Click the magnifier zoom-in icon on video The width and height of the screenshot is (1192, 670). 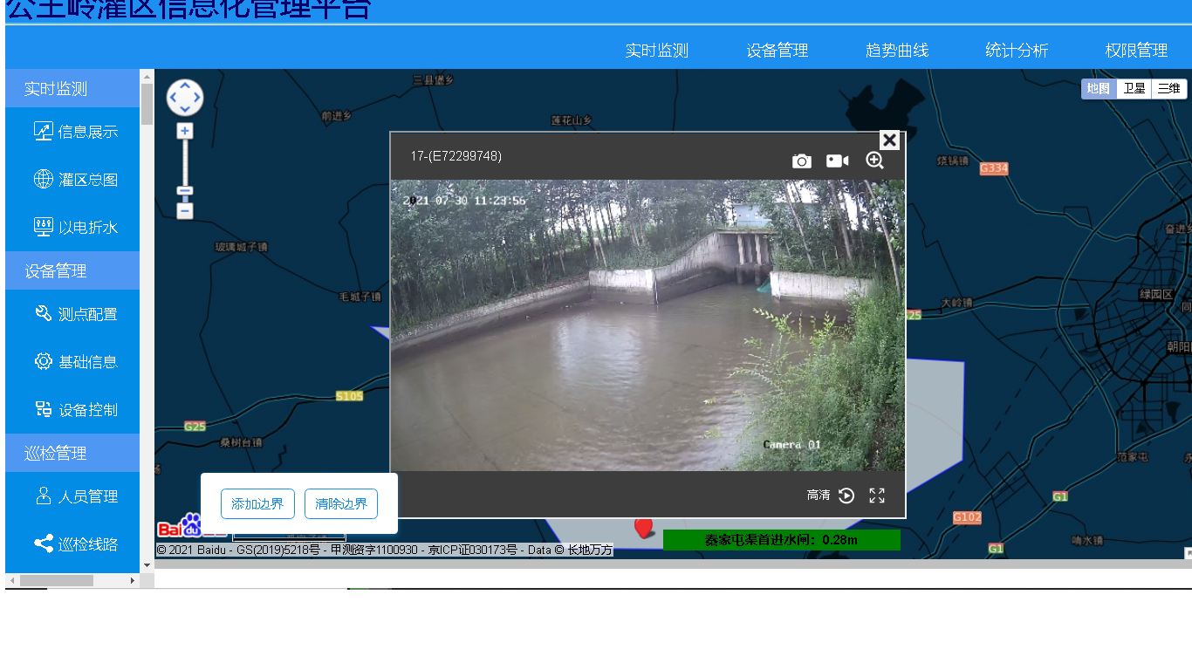pyautogui.click(x=874, y=161)
